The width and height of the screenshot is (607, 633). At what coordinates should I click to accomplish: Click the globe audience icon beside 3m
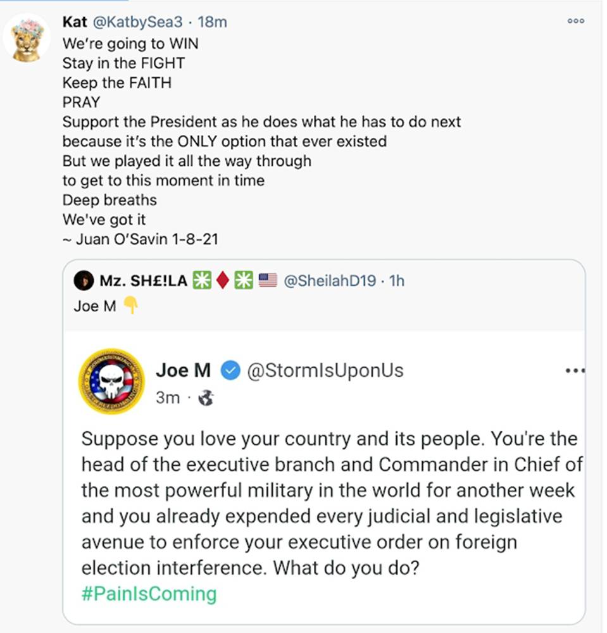[x=206, y=398]
